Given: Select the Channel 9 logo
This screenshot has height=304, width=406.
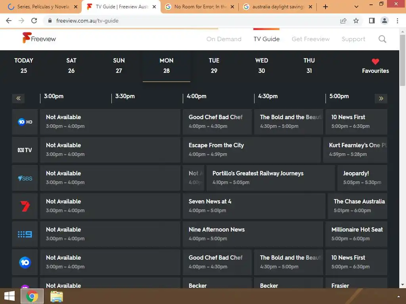Looking at the screenshot, I should (x=25, y=234).
